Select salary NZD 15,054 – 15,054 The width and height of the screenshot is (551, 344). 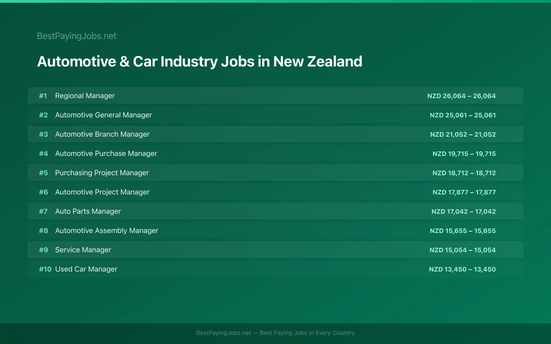tap(463, 250)
